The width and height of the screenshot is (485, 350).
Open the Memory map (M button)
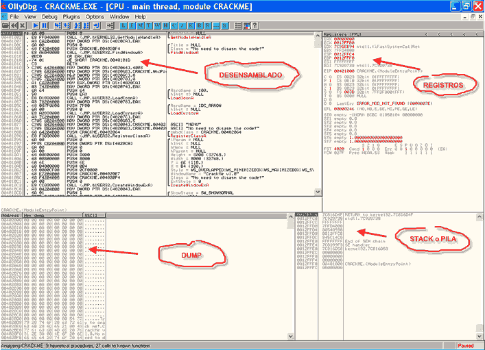pyautogui.click(x=141, y=25)
